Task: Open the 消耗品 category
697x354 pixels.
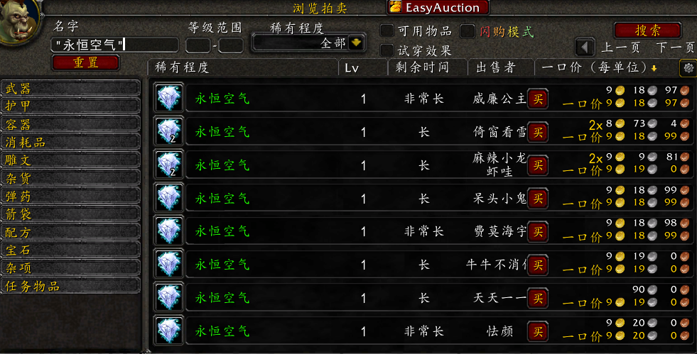Action: [70, 142]
